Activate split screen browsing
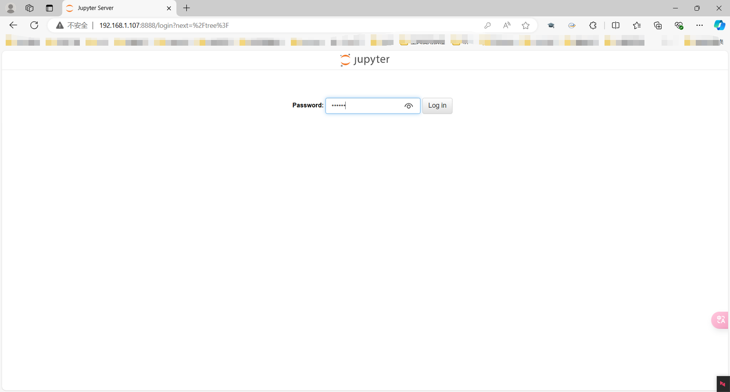The width and height of the screenshot is (730, 392). [615, 25]
